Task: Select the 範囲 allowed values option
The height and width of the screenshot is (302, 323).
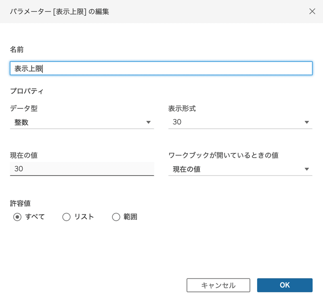Action: pyautogui.click(x=116, y=217)
